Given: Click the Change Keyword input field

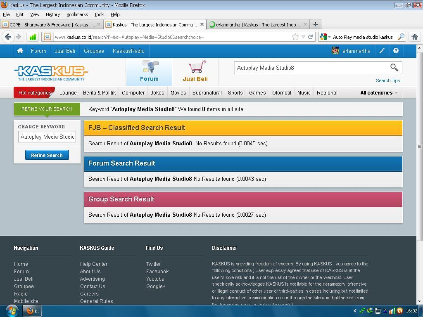Looking at the screenshot, I should (x=47, y=137).
